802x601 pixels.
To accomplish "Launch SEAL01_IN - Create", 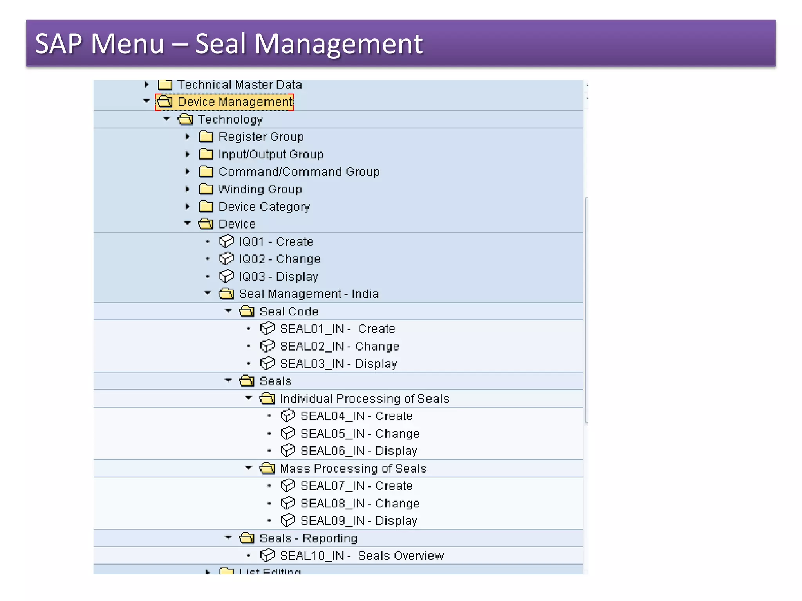I will tap(338, 329).
